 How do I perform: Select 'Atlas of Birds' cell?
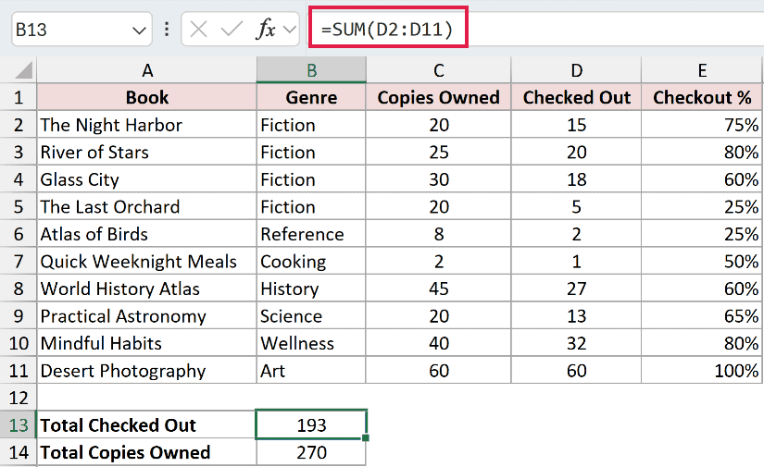[146, 234]
